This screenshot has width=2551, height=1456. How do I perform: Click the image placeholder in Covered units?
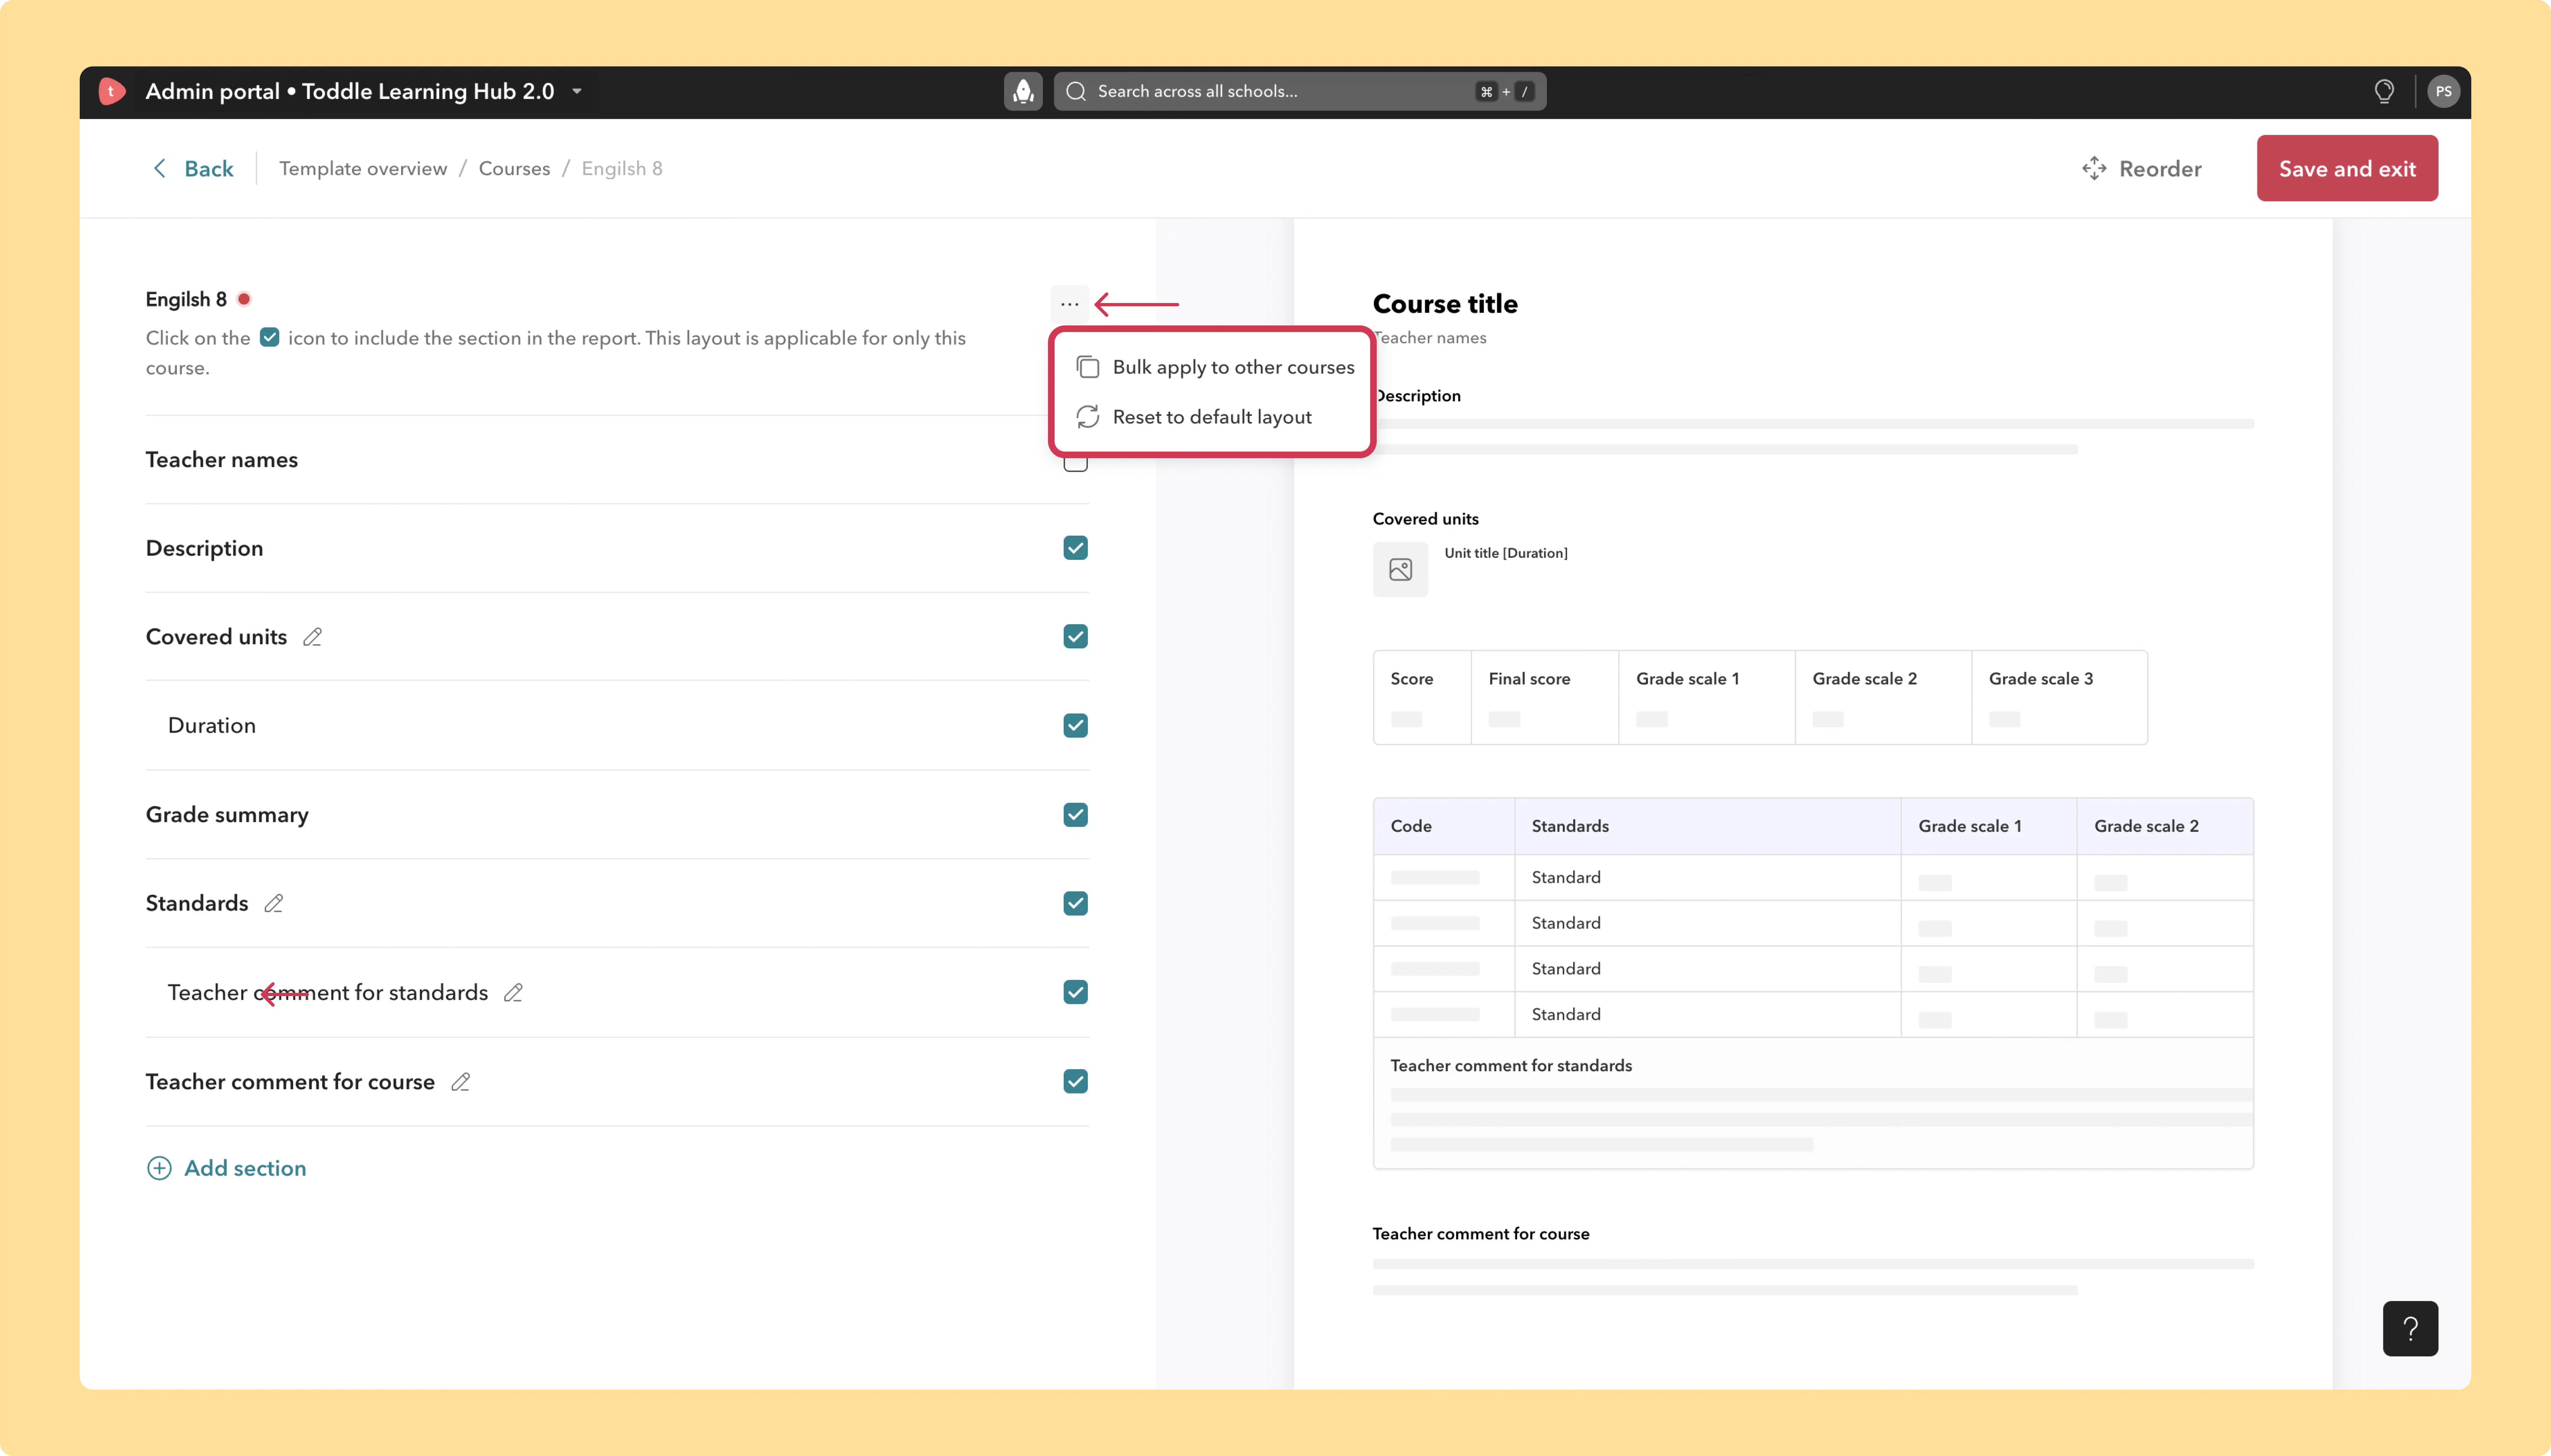click(1400, 570)
